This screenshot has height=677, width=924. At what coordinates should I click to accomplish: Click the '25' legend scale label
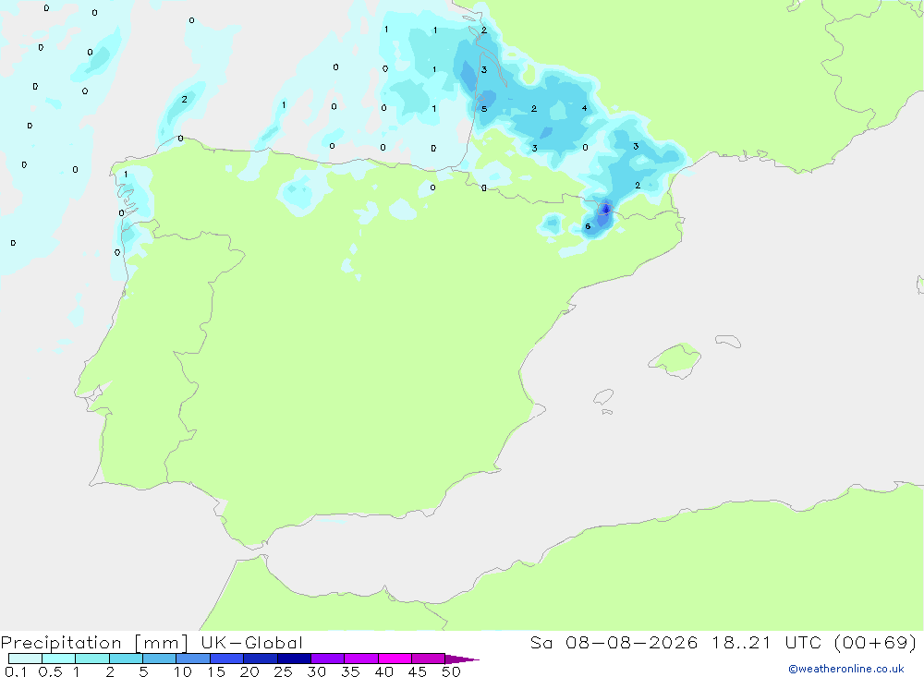pyautogui.click(x=284, y=671)
